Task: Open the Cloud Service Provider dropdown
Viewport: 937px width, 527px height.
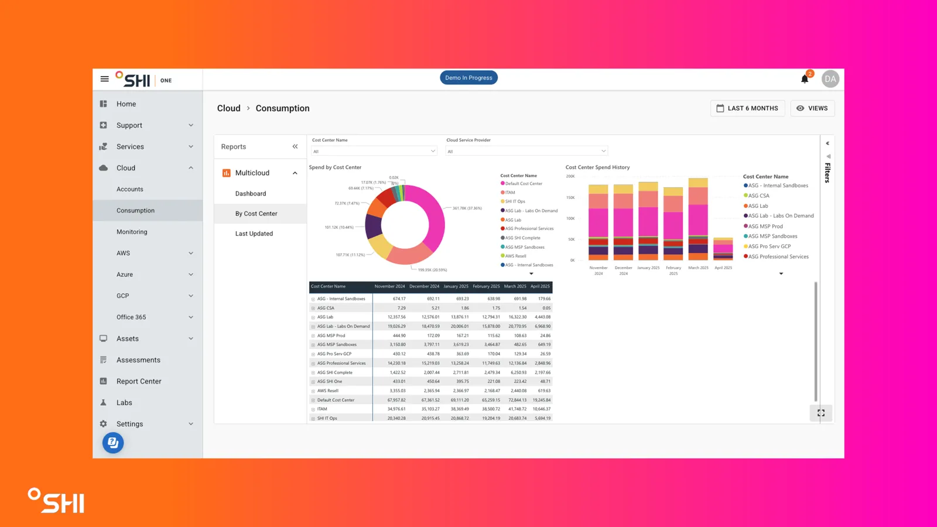Action: (526, 151)
